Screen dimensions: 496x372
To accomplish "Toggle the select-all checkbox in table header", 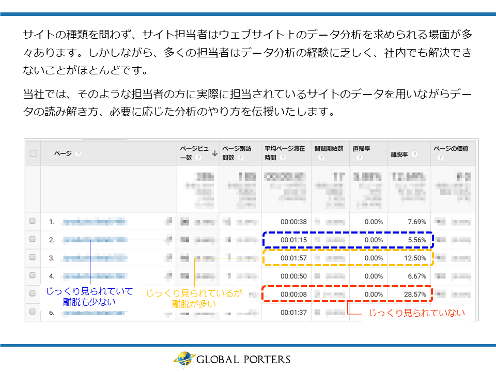I will (33, 153).
